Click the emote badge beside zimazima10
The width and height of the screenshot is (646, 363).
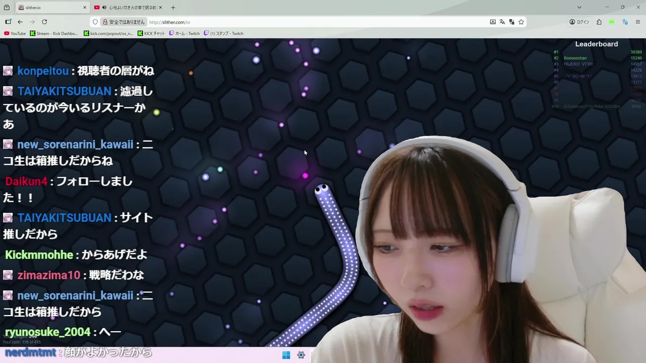8,275
